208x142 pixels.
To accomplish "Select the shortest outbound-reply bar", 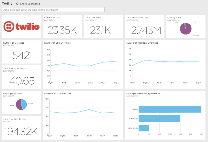I will click(x=144, y=128).
